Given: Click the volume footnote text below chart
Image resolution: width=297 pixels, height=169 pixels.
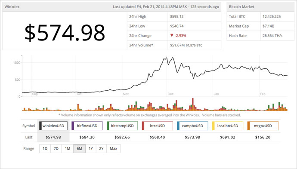Looking at the screenshot, I should [x=150, y=115].
